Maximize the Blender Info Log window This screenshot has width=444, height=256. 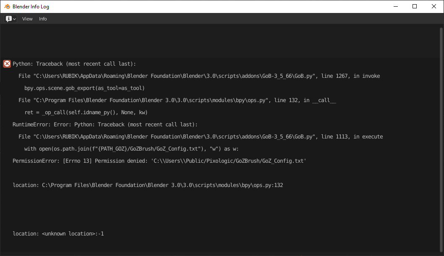coord(415,6)
